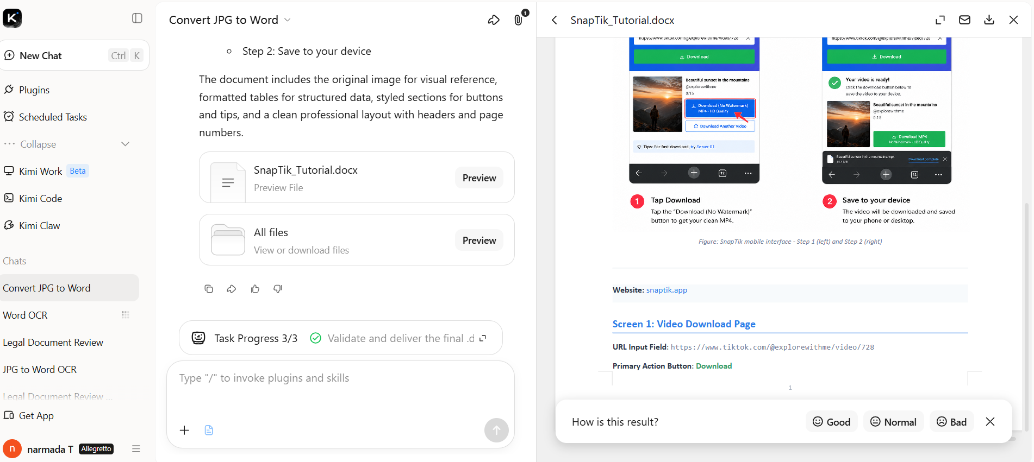This screenshot has width=1034, height=462.
Task: Share the response using the arrow icon
Action: coord(232,289)
